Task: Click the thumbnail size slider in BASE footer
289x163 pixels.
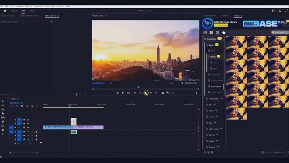Action: coord(277,152)
